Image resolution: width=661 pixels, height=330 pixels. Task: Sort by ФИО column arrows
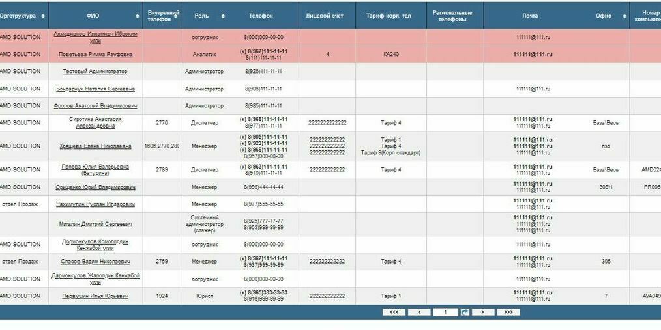tap(138, 16)
